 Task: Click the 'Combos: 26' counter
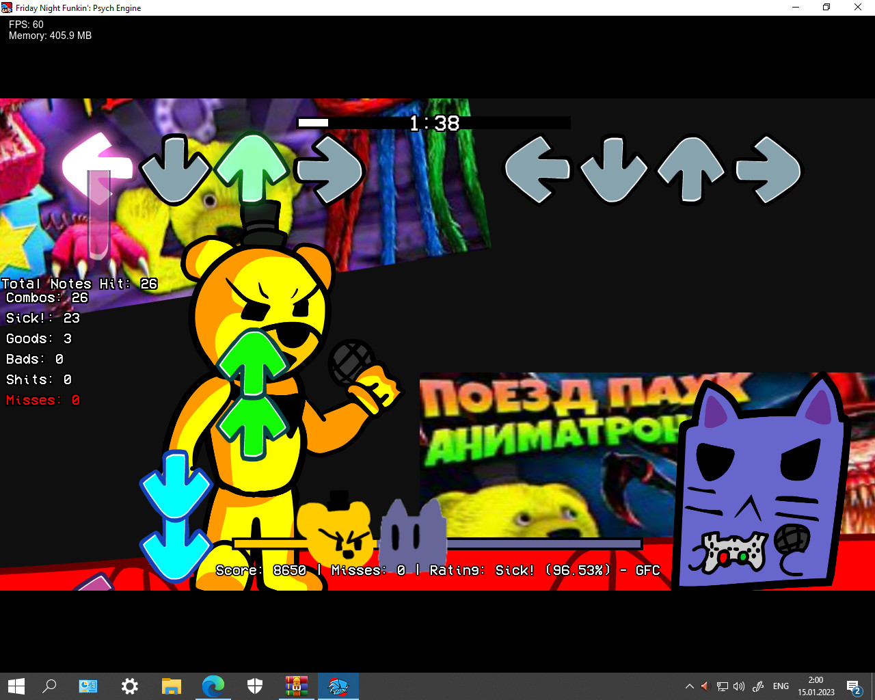tap(47, 297)
